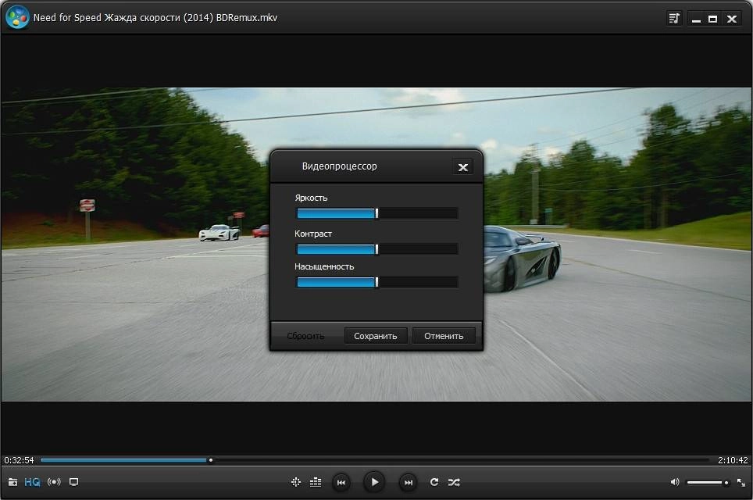Toggle repeat playback mode

click(x=434, y=482)
